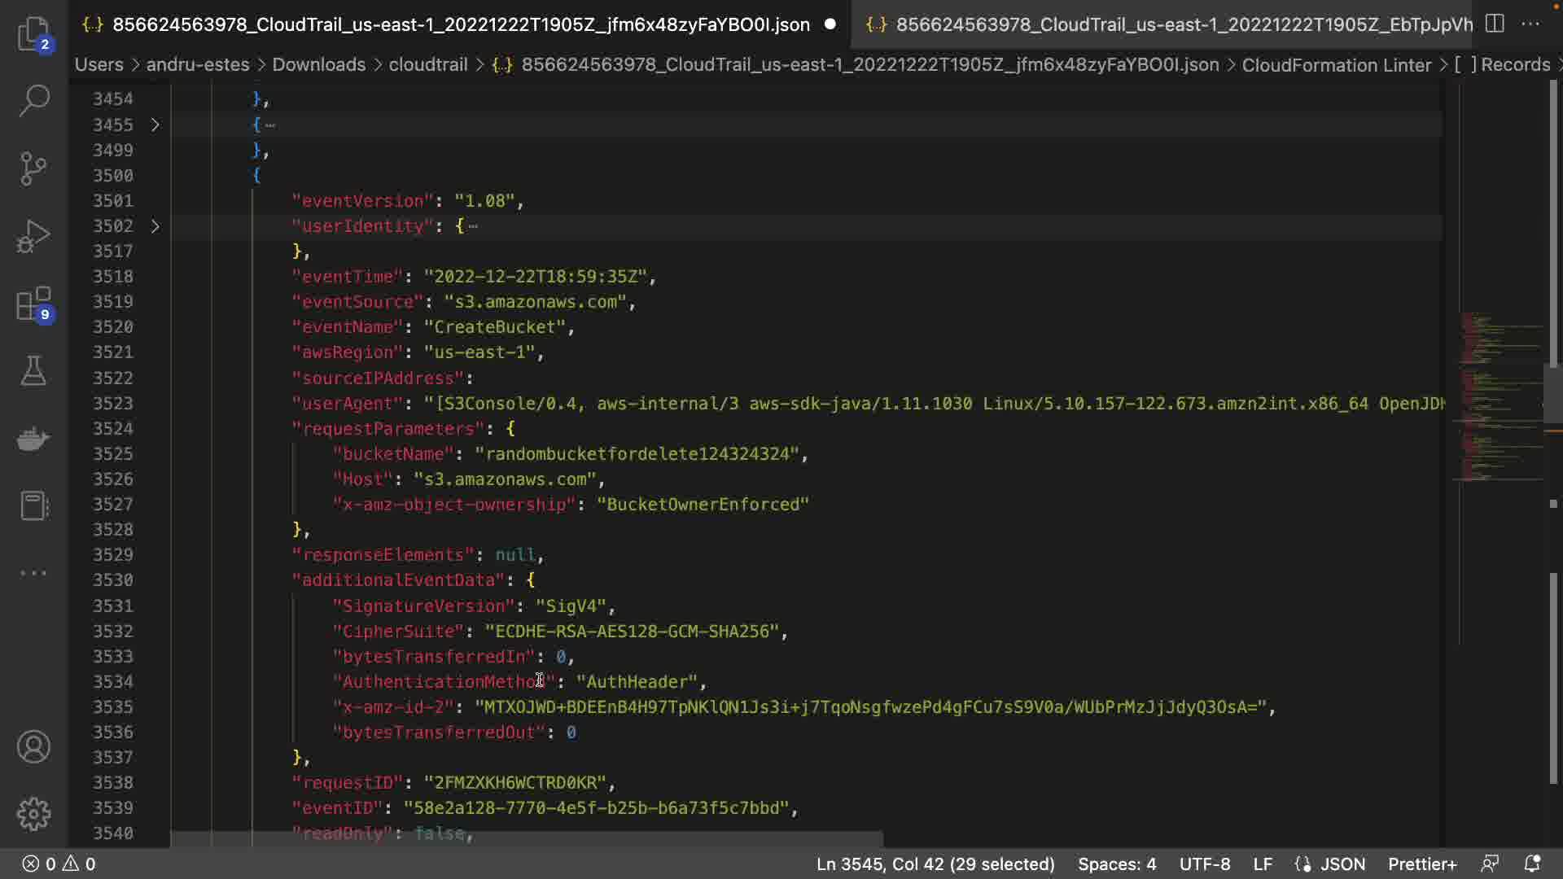
Task: Open the Manage gear menu
Action: click(33, 813)
